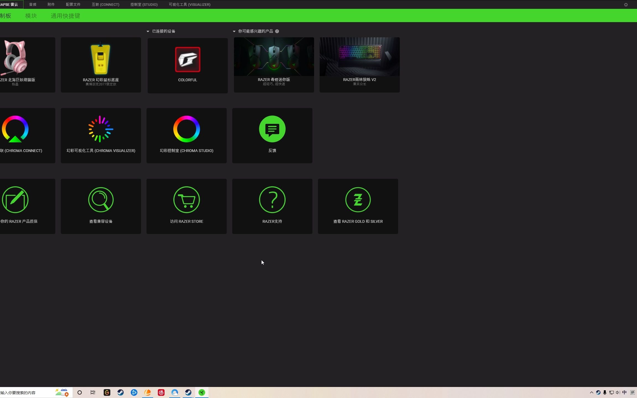
Task: Open the black G app icon in taskbar
Action: 107,392
